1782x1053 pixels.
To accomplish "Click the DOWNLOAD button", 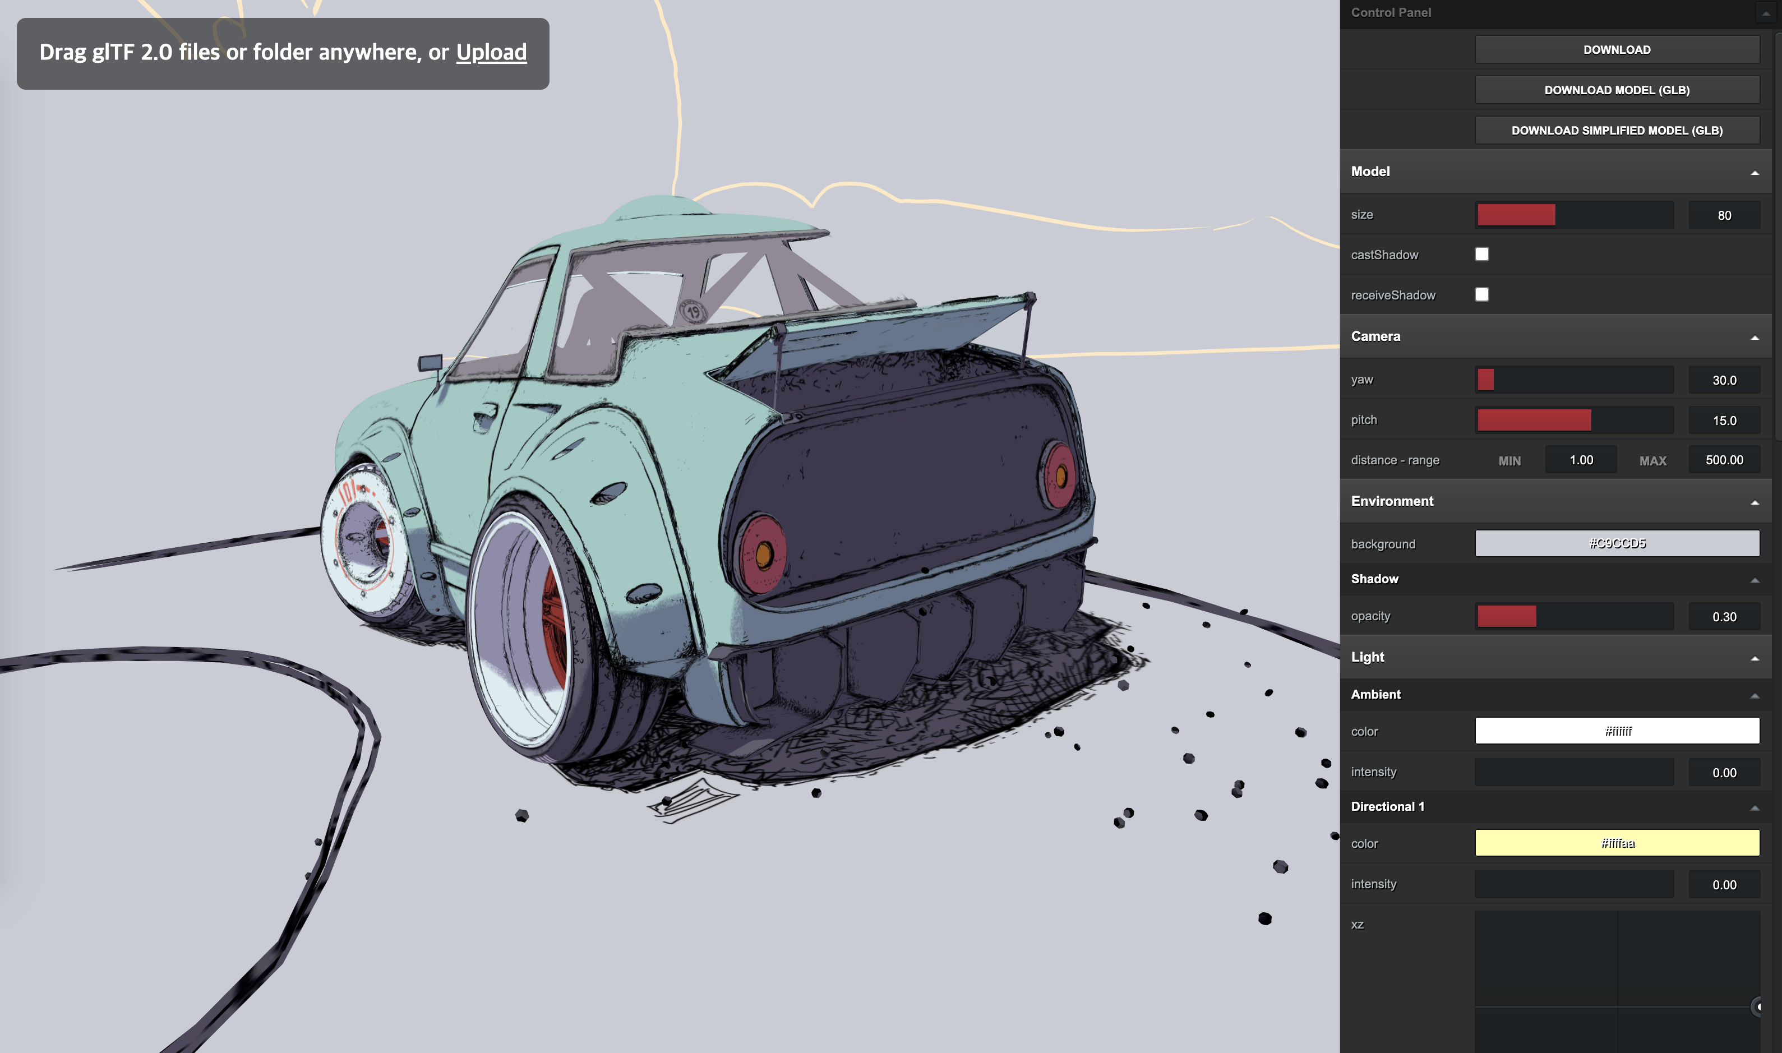I will [1616, 50].
